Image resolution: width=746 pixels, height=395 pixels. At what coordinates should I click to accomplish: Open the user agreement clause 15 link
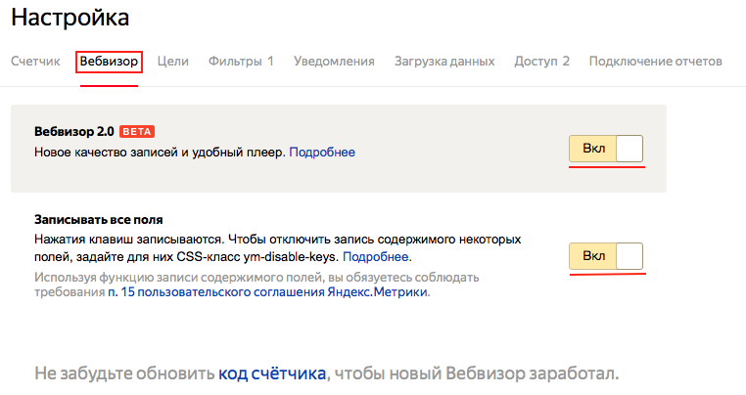click(x=267, y=292)
